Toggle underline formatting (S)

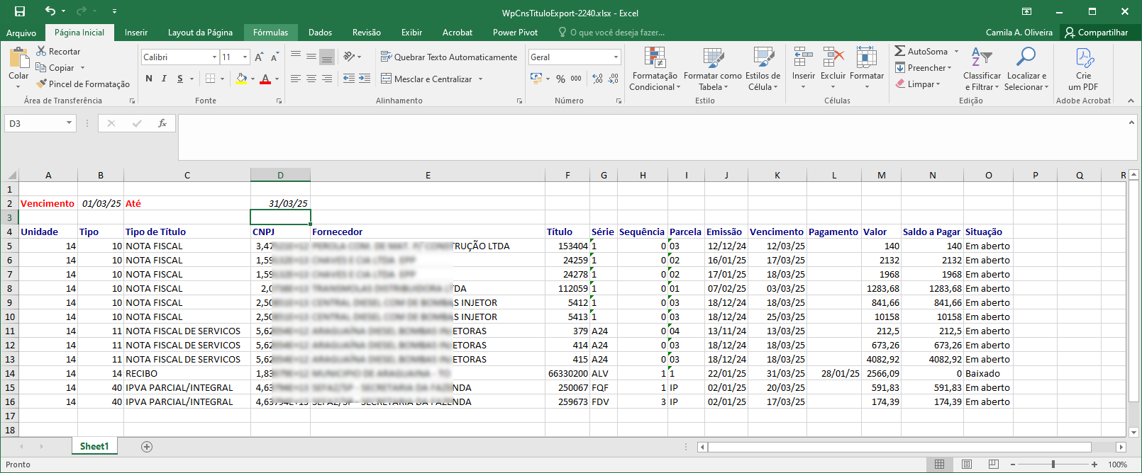[180, 79]
